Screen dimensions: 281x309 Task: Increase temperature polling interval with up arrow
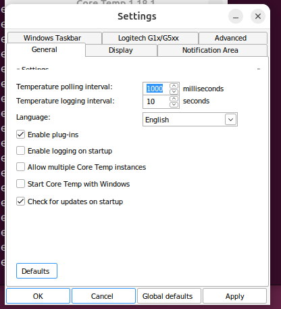[174, 86]
